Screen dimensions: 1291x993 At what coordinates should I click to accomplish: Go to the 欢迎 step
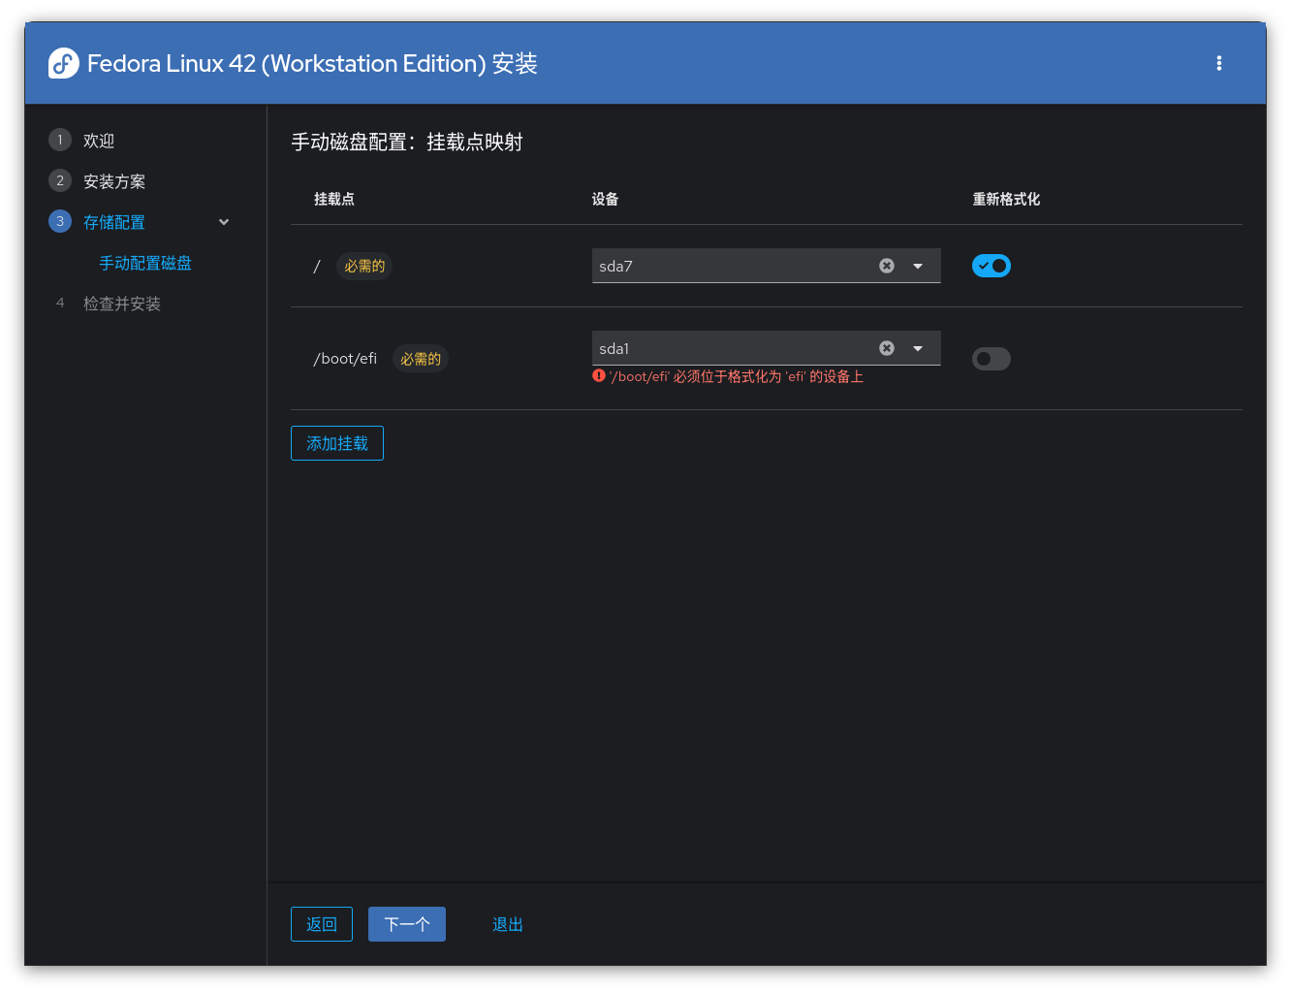coord(99,141)
